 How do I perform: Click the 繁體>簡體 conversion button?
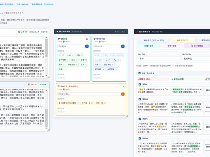coord(149,46)
